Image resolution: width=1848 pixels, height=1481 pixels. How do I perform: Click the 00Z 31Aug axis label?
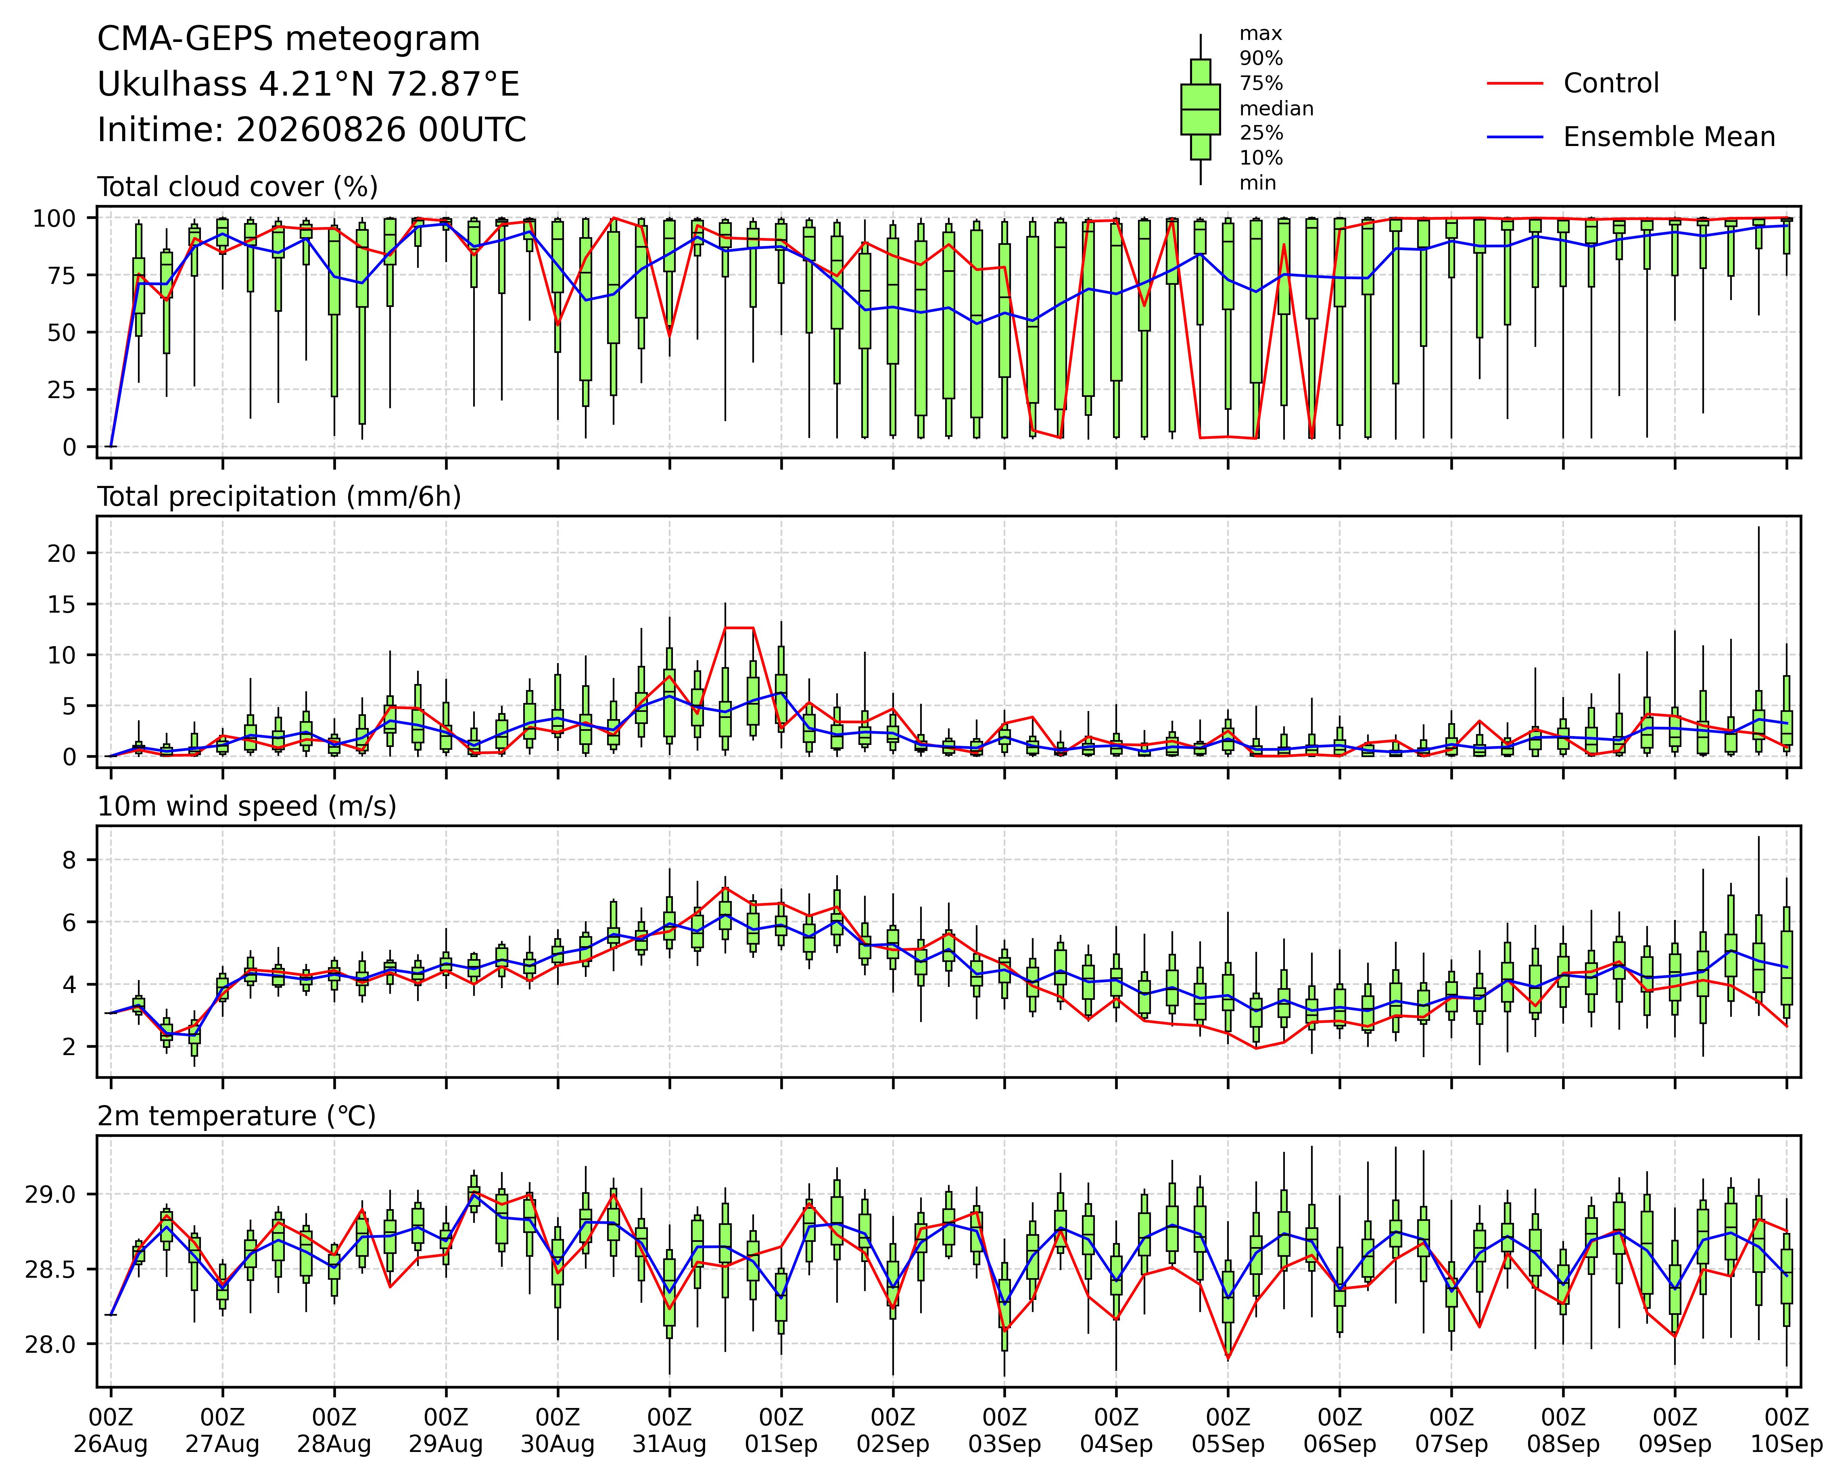(x=669, y=1431)
